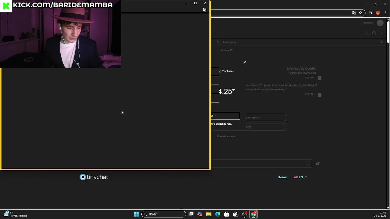Viewport: 390px width, 219px height.
Task: Send a gift using the gift icon
Action: [x=374, y=33]
